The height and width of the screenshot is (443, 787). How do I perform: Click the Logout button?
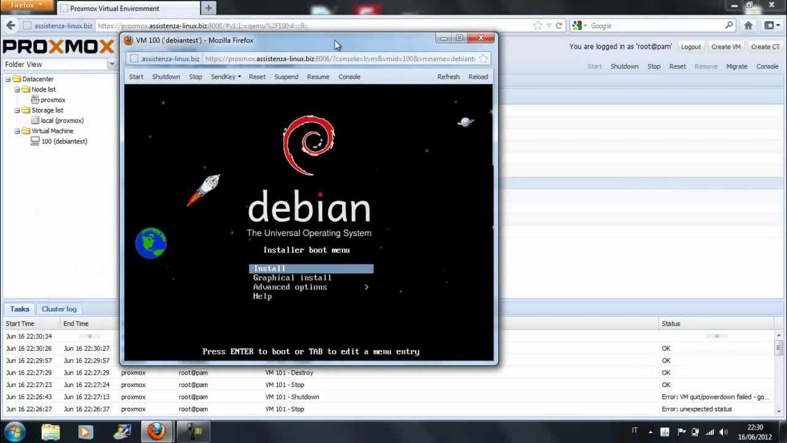point(690,47)
